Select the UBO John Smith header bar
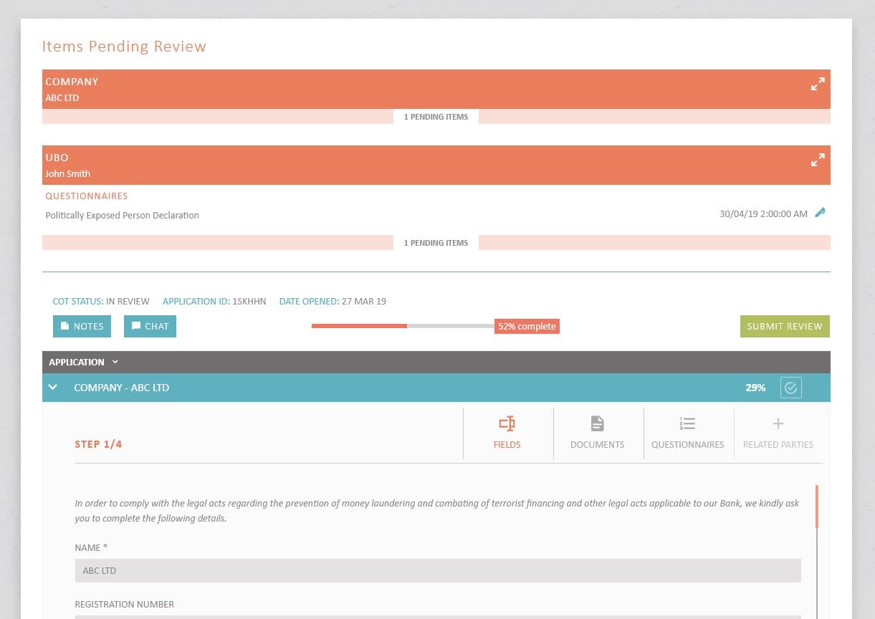 point(436,165)
